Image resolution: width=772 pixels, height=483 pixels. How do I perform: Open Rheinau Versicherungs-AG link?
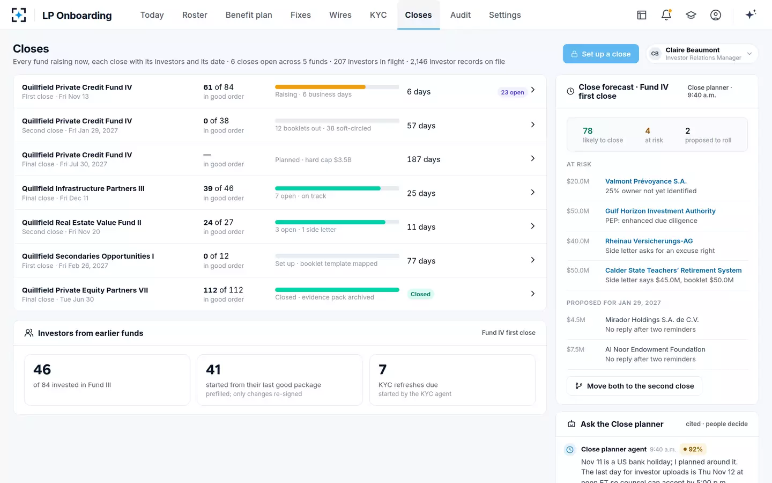click(x=649, y=241)
